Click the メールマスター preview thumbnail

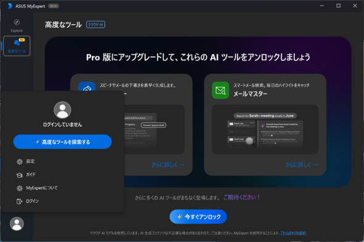click(x=265, y=130)
